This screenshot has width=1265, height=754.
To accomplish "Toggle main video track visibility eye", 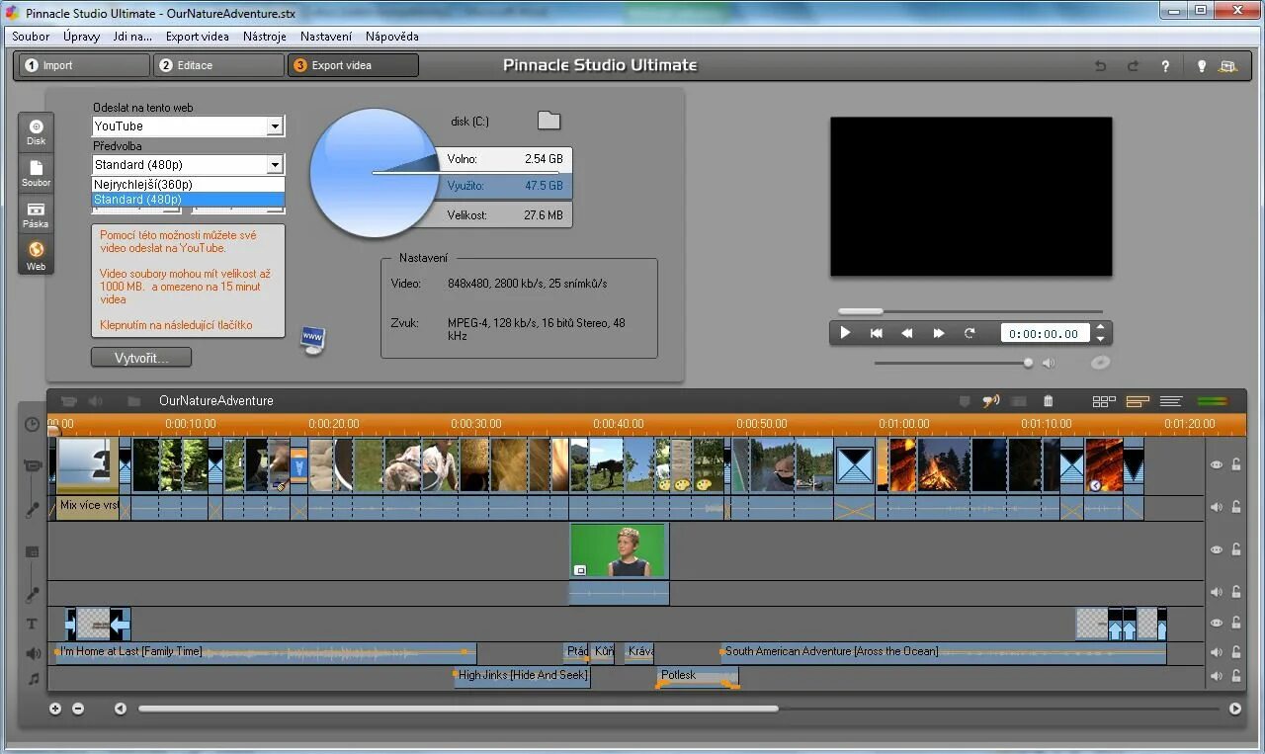I will click(x=1217, y=464).
